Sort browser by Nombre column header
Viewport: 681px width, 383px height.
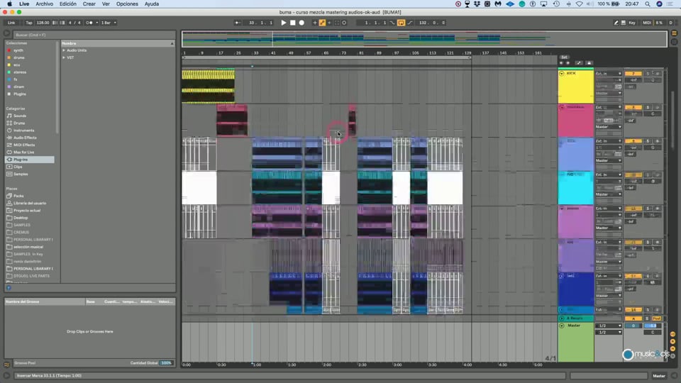(x=117, y=43)
